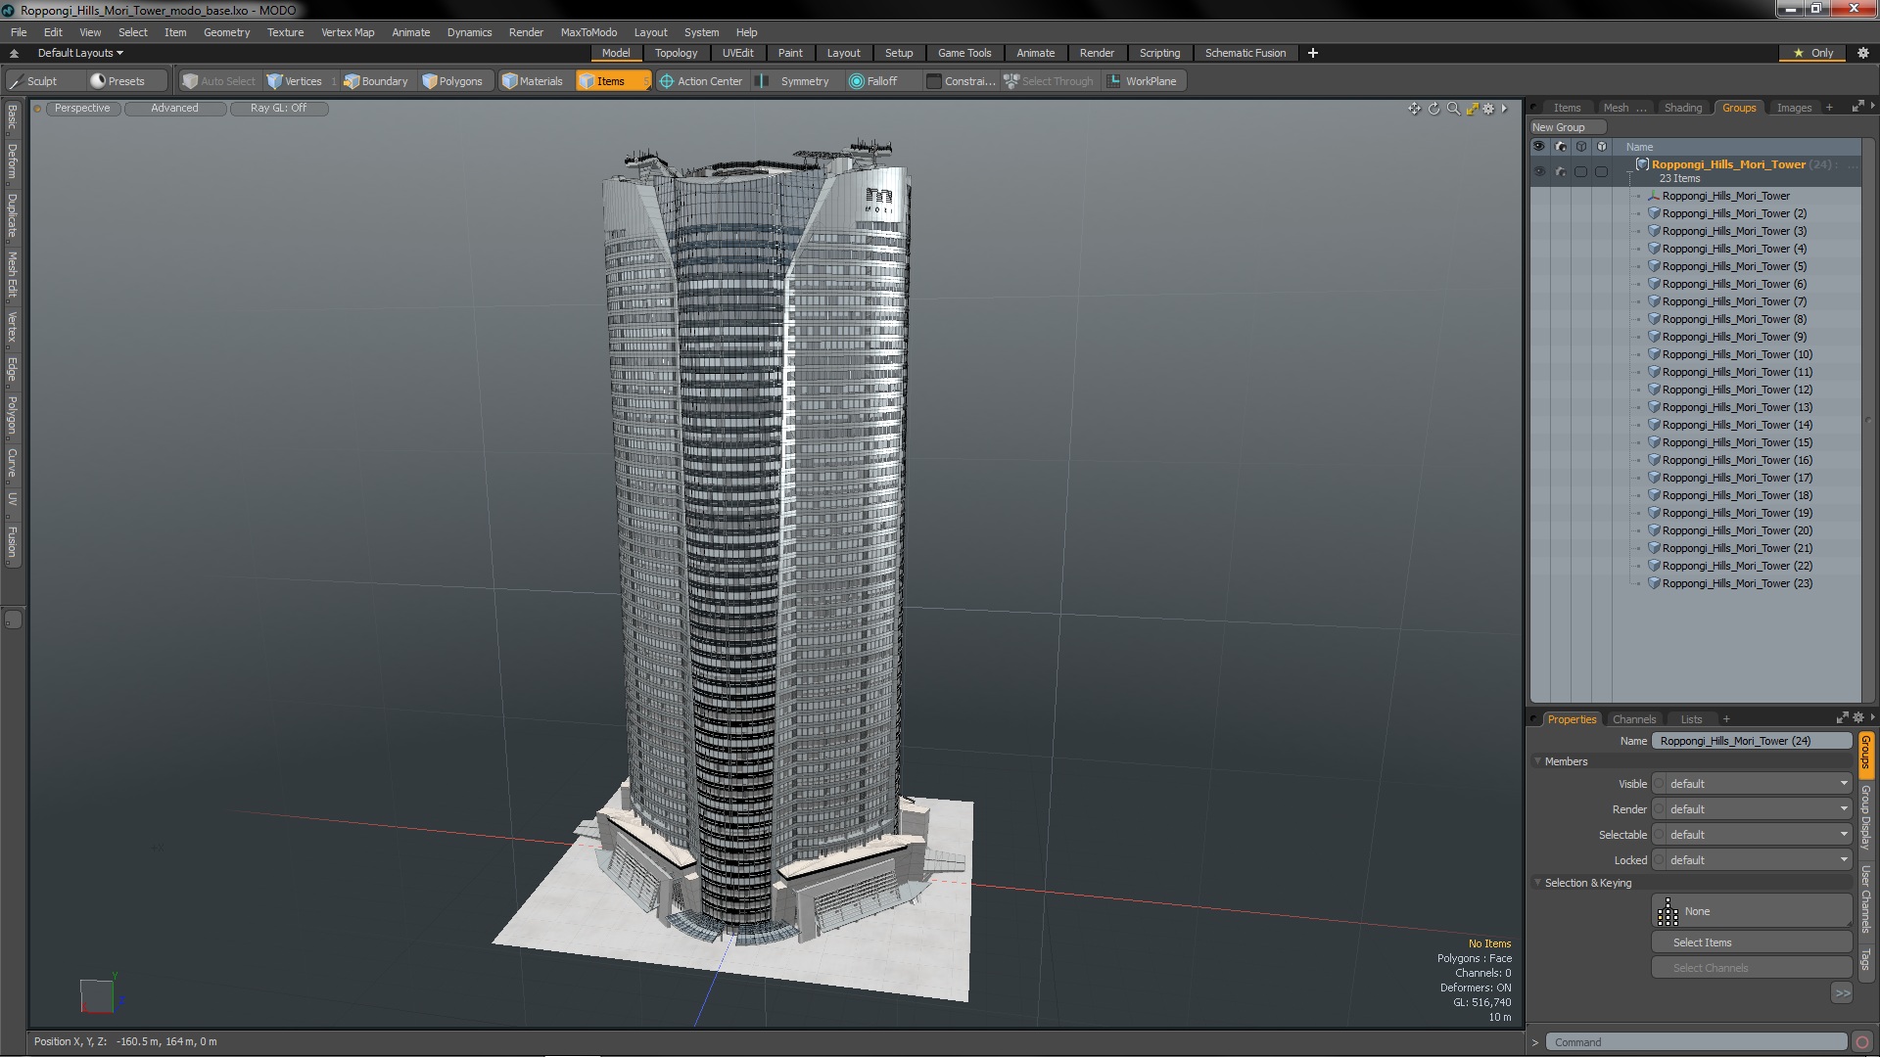Click the visibility eye column header in Groups
The width and height of the screenshot is (1880, 1057).
1539,147
